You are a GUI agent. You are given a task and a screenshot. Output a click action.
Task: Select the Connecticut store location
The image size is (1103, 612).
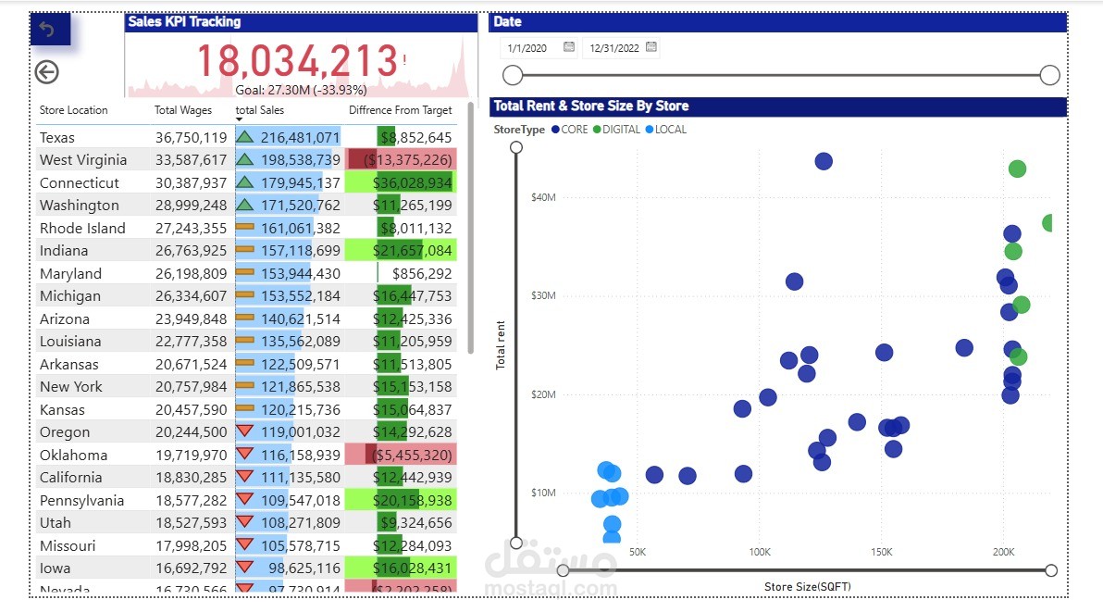[x=80, y=183]
